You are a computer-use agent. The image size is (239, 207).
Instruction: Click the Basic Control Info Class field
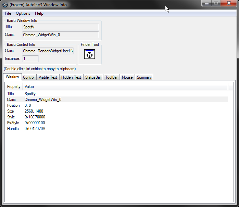48,51
